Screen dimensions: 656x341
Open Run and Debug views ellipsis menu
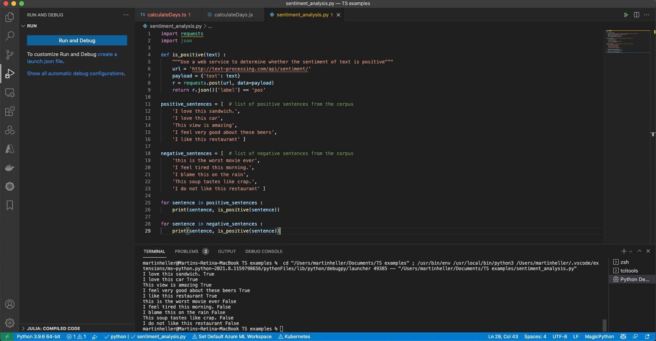click(x=126, y=15)
